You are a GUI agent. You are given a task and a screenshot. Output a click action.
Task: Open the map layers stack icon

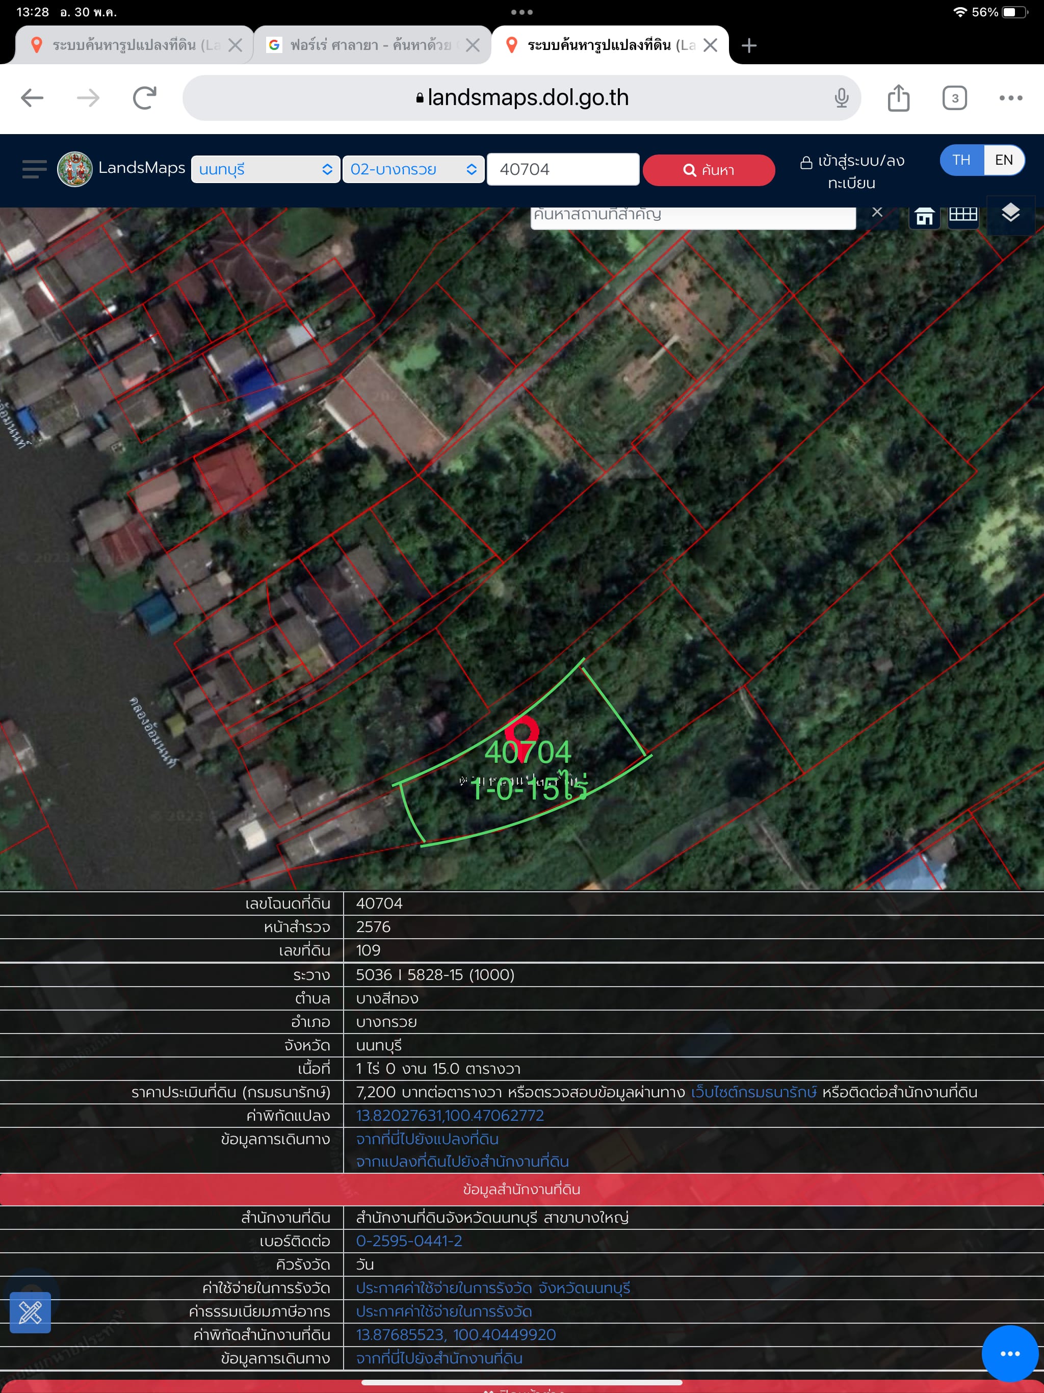(1010, 214)
